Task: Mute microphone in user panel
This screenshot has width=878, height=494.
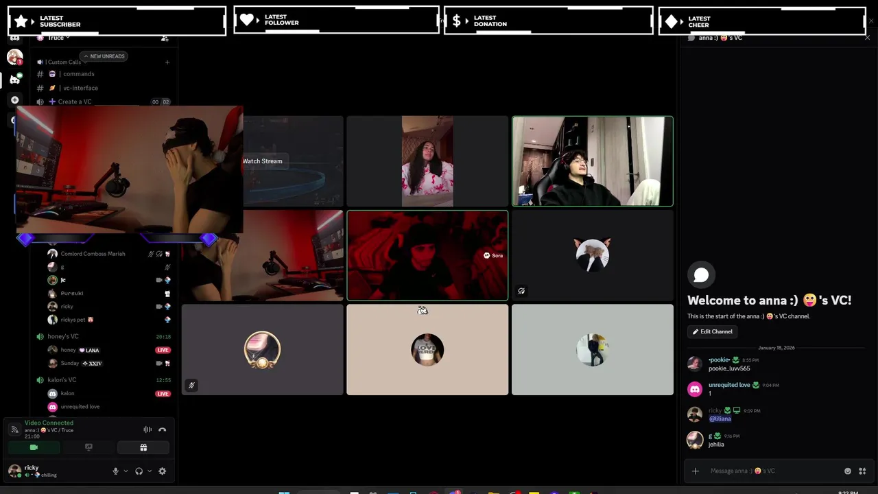Action: (115, 471)
